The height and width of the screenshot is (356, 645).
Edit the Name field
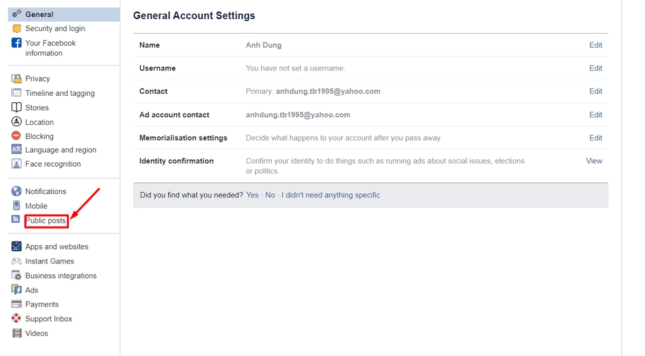596,45
